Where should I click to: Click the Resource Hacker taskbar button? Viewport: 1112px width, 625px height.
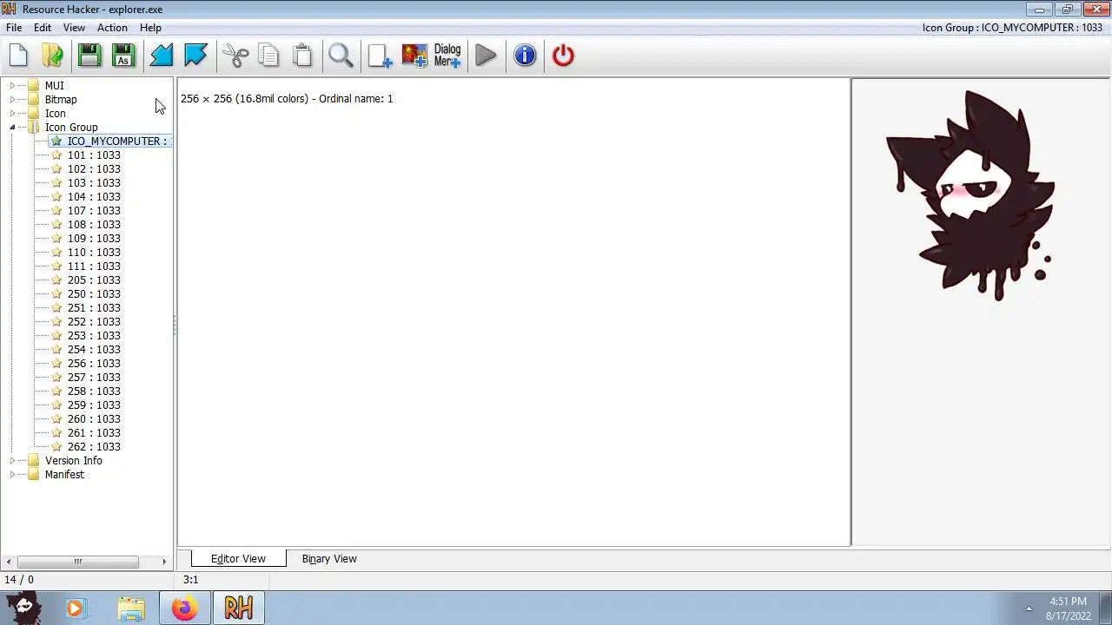(239, 608)
